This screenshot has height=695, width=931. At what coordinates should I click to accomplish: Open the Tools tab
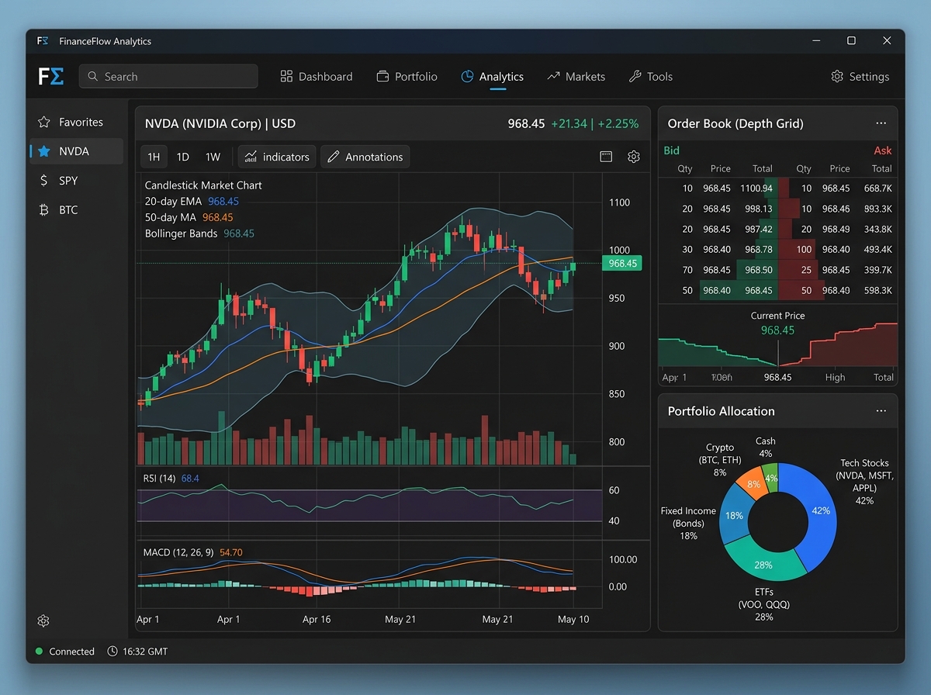[x=650, y=77]
